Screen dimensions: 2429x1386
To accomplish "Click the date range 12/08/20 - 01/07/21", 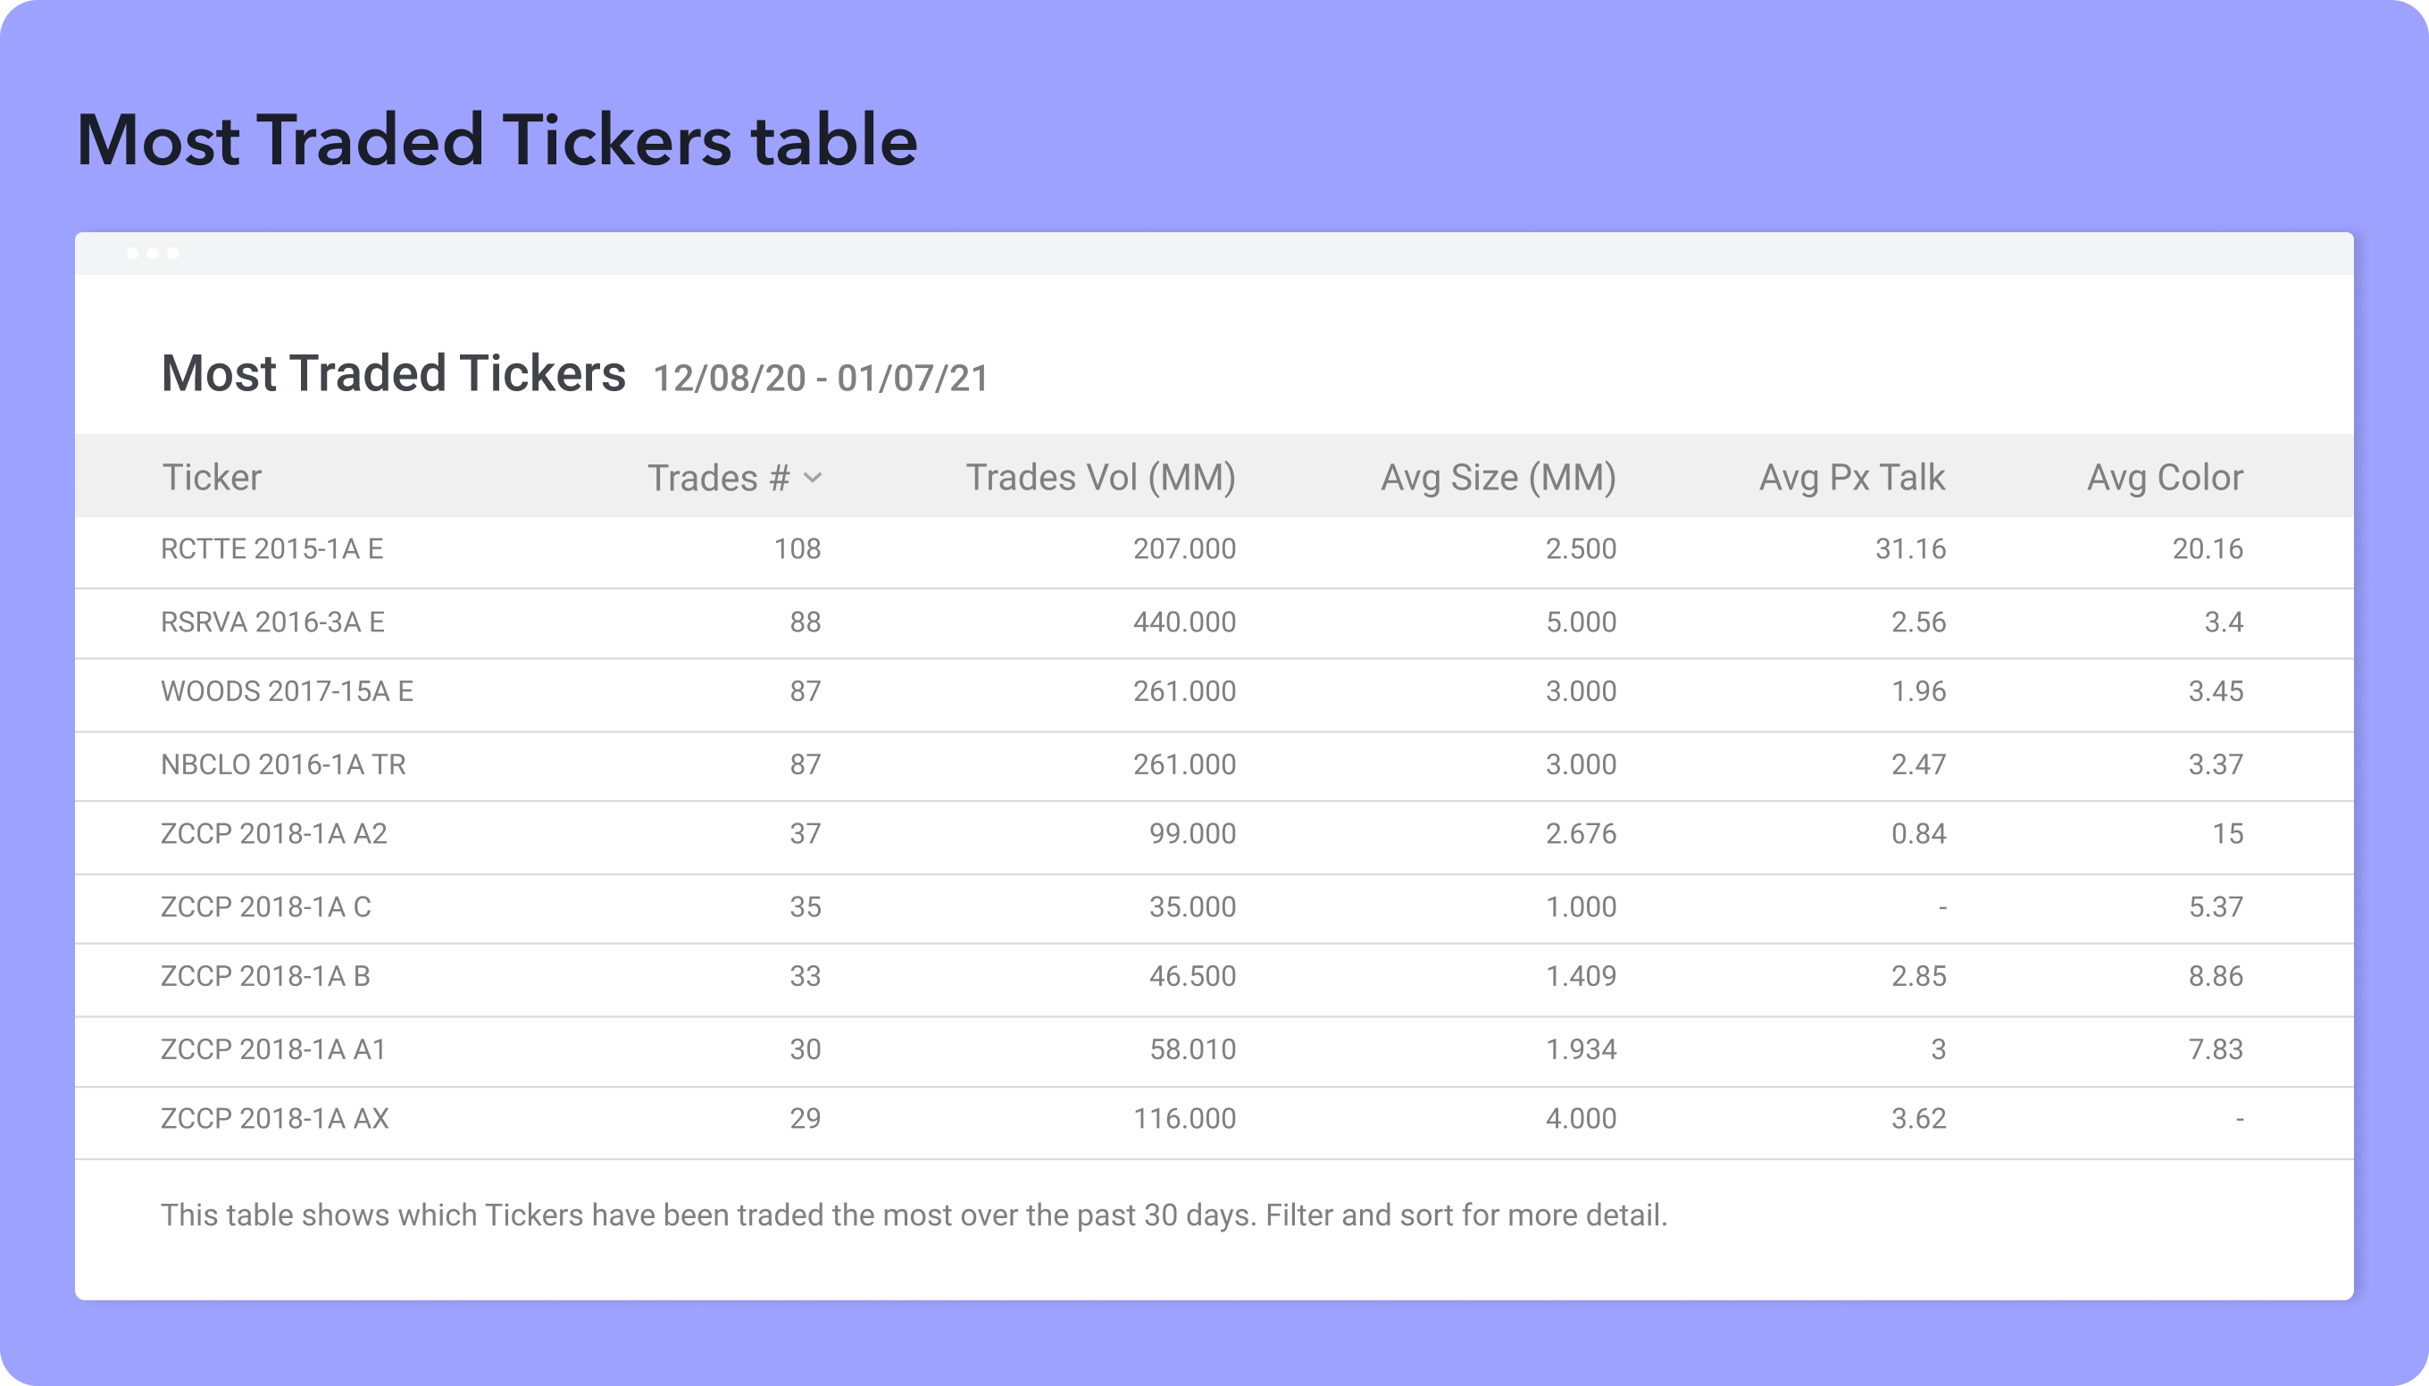I will point(821,379).
